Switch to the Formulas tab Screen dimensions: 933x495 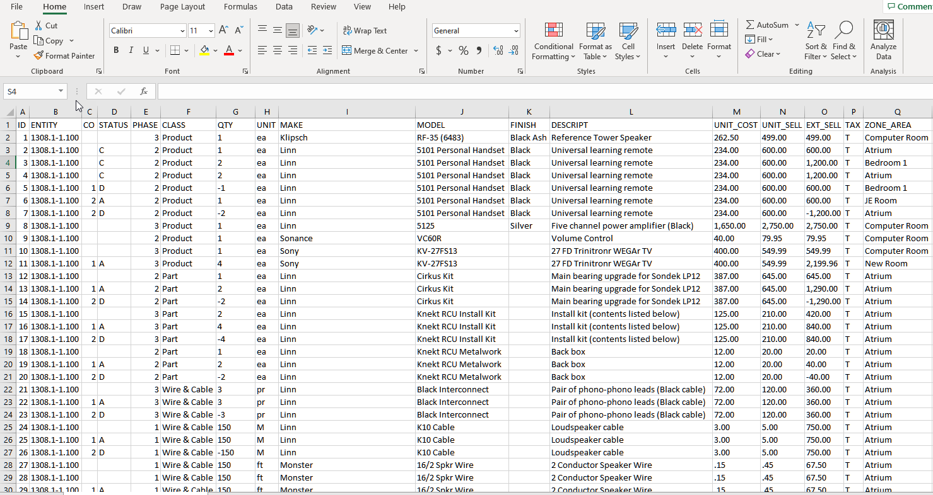(240, 6)
